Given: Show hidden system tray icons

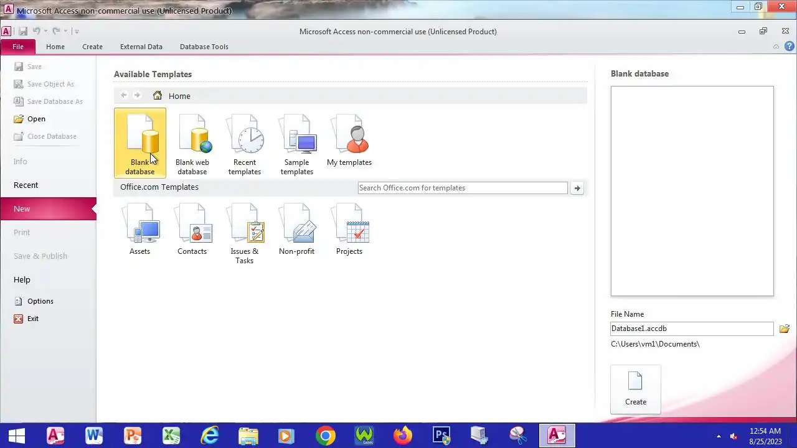Looking at the screenshot, I should [719, 436].
